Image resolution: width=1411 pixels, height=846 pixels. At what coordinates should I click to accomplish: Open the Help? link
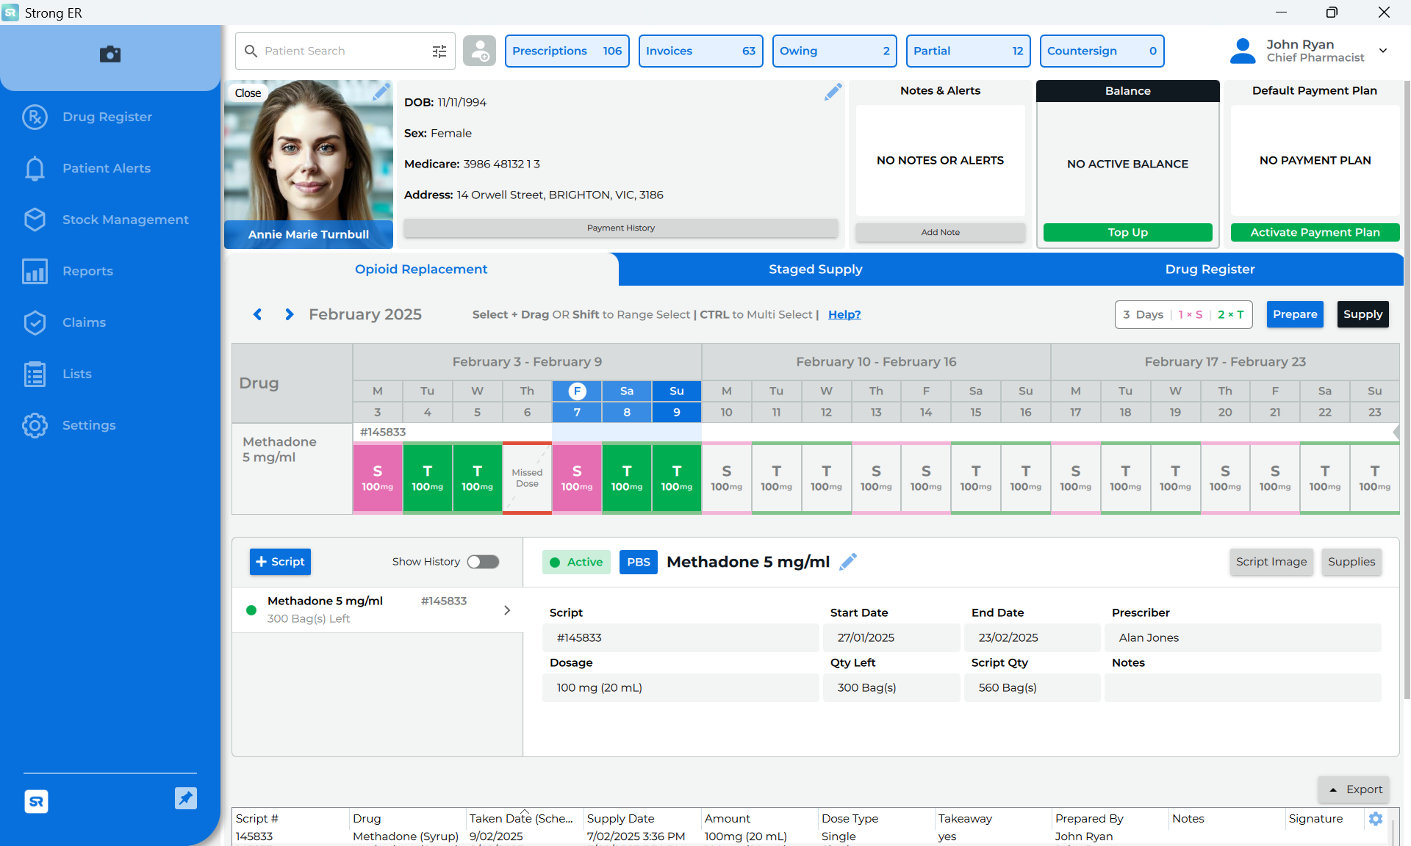tap(844, 314)
